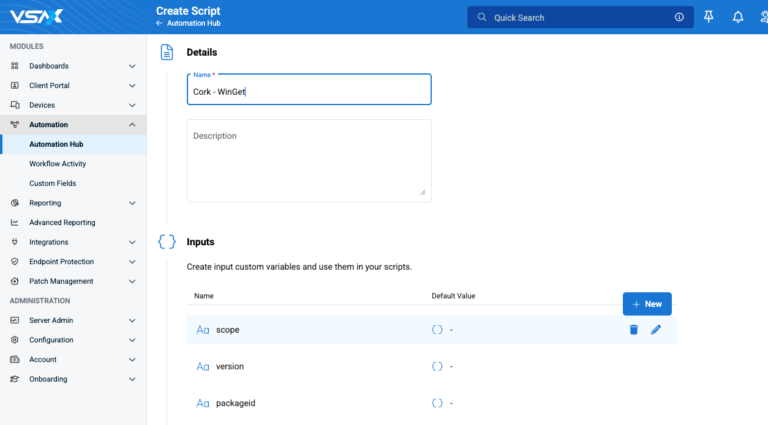Click the Details document icon
The width and height of the screenshot is (768, 425).
coord(167,53)
